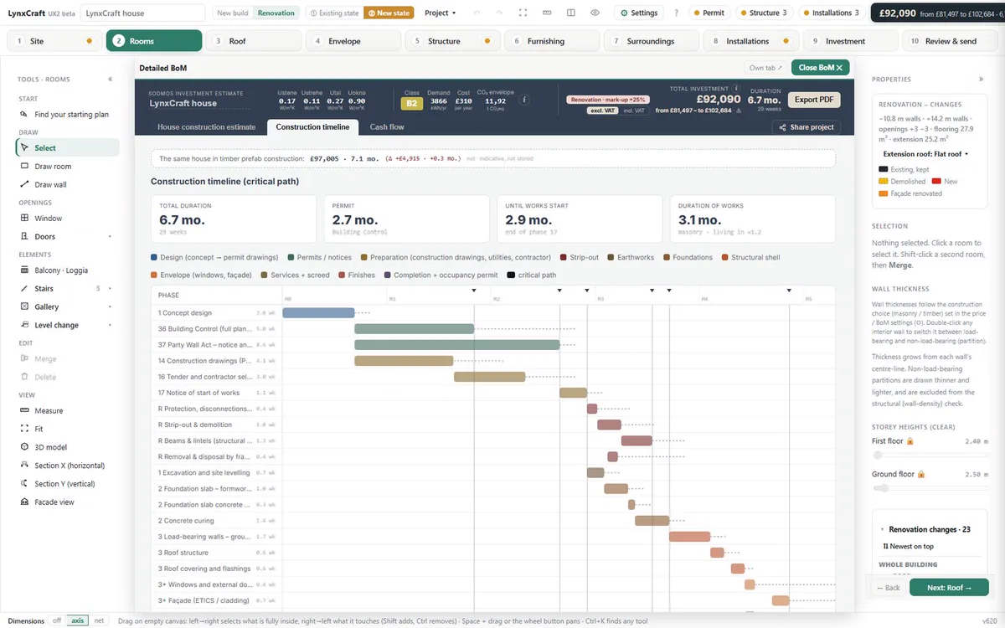The image size is (1005, 628).
Task: Click Next: Roof button
Action: [949, 588]
